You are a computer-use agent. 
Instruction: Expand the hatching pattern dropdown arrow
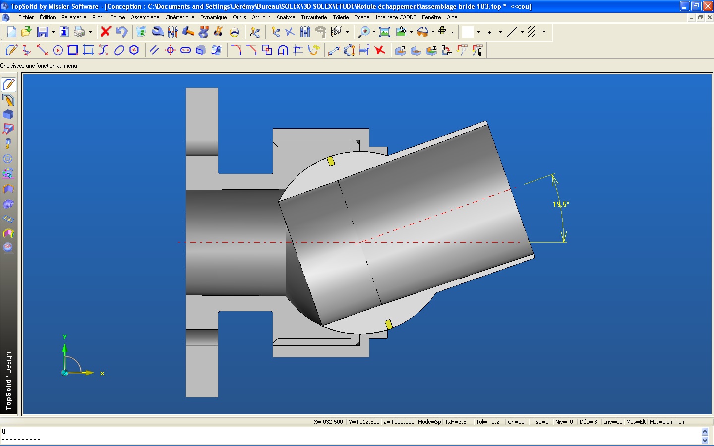point(544,32)
